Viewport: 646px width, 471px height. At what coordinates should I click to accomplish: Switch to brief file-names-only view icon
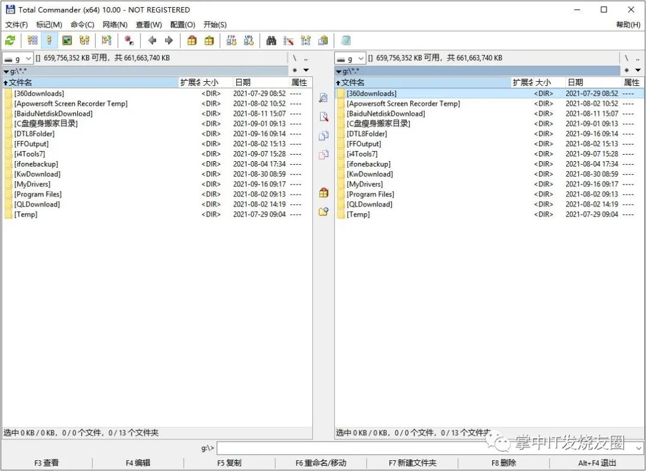pyautogui.click(x=32, y=40)
